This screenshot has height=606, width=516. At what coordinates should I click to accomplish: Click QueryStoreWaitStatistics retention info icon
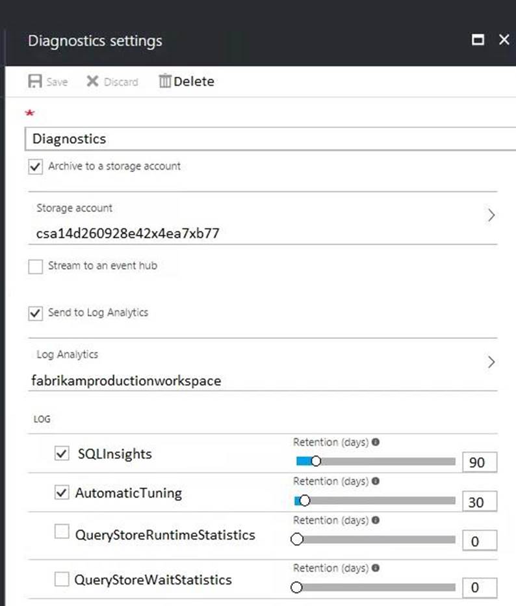click(376, 568)
